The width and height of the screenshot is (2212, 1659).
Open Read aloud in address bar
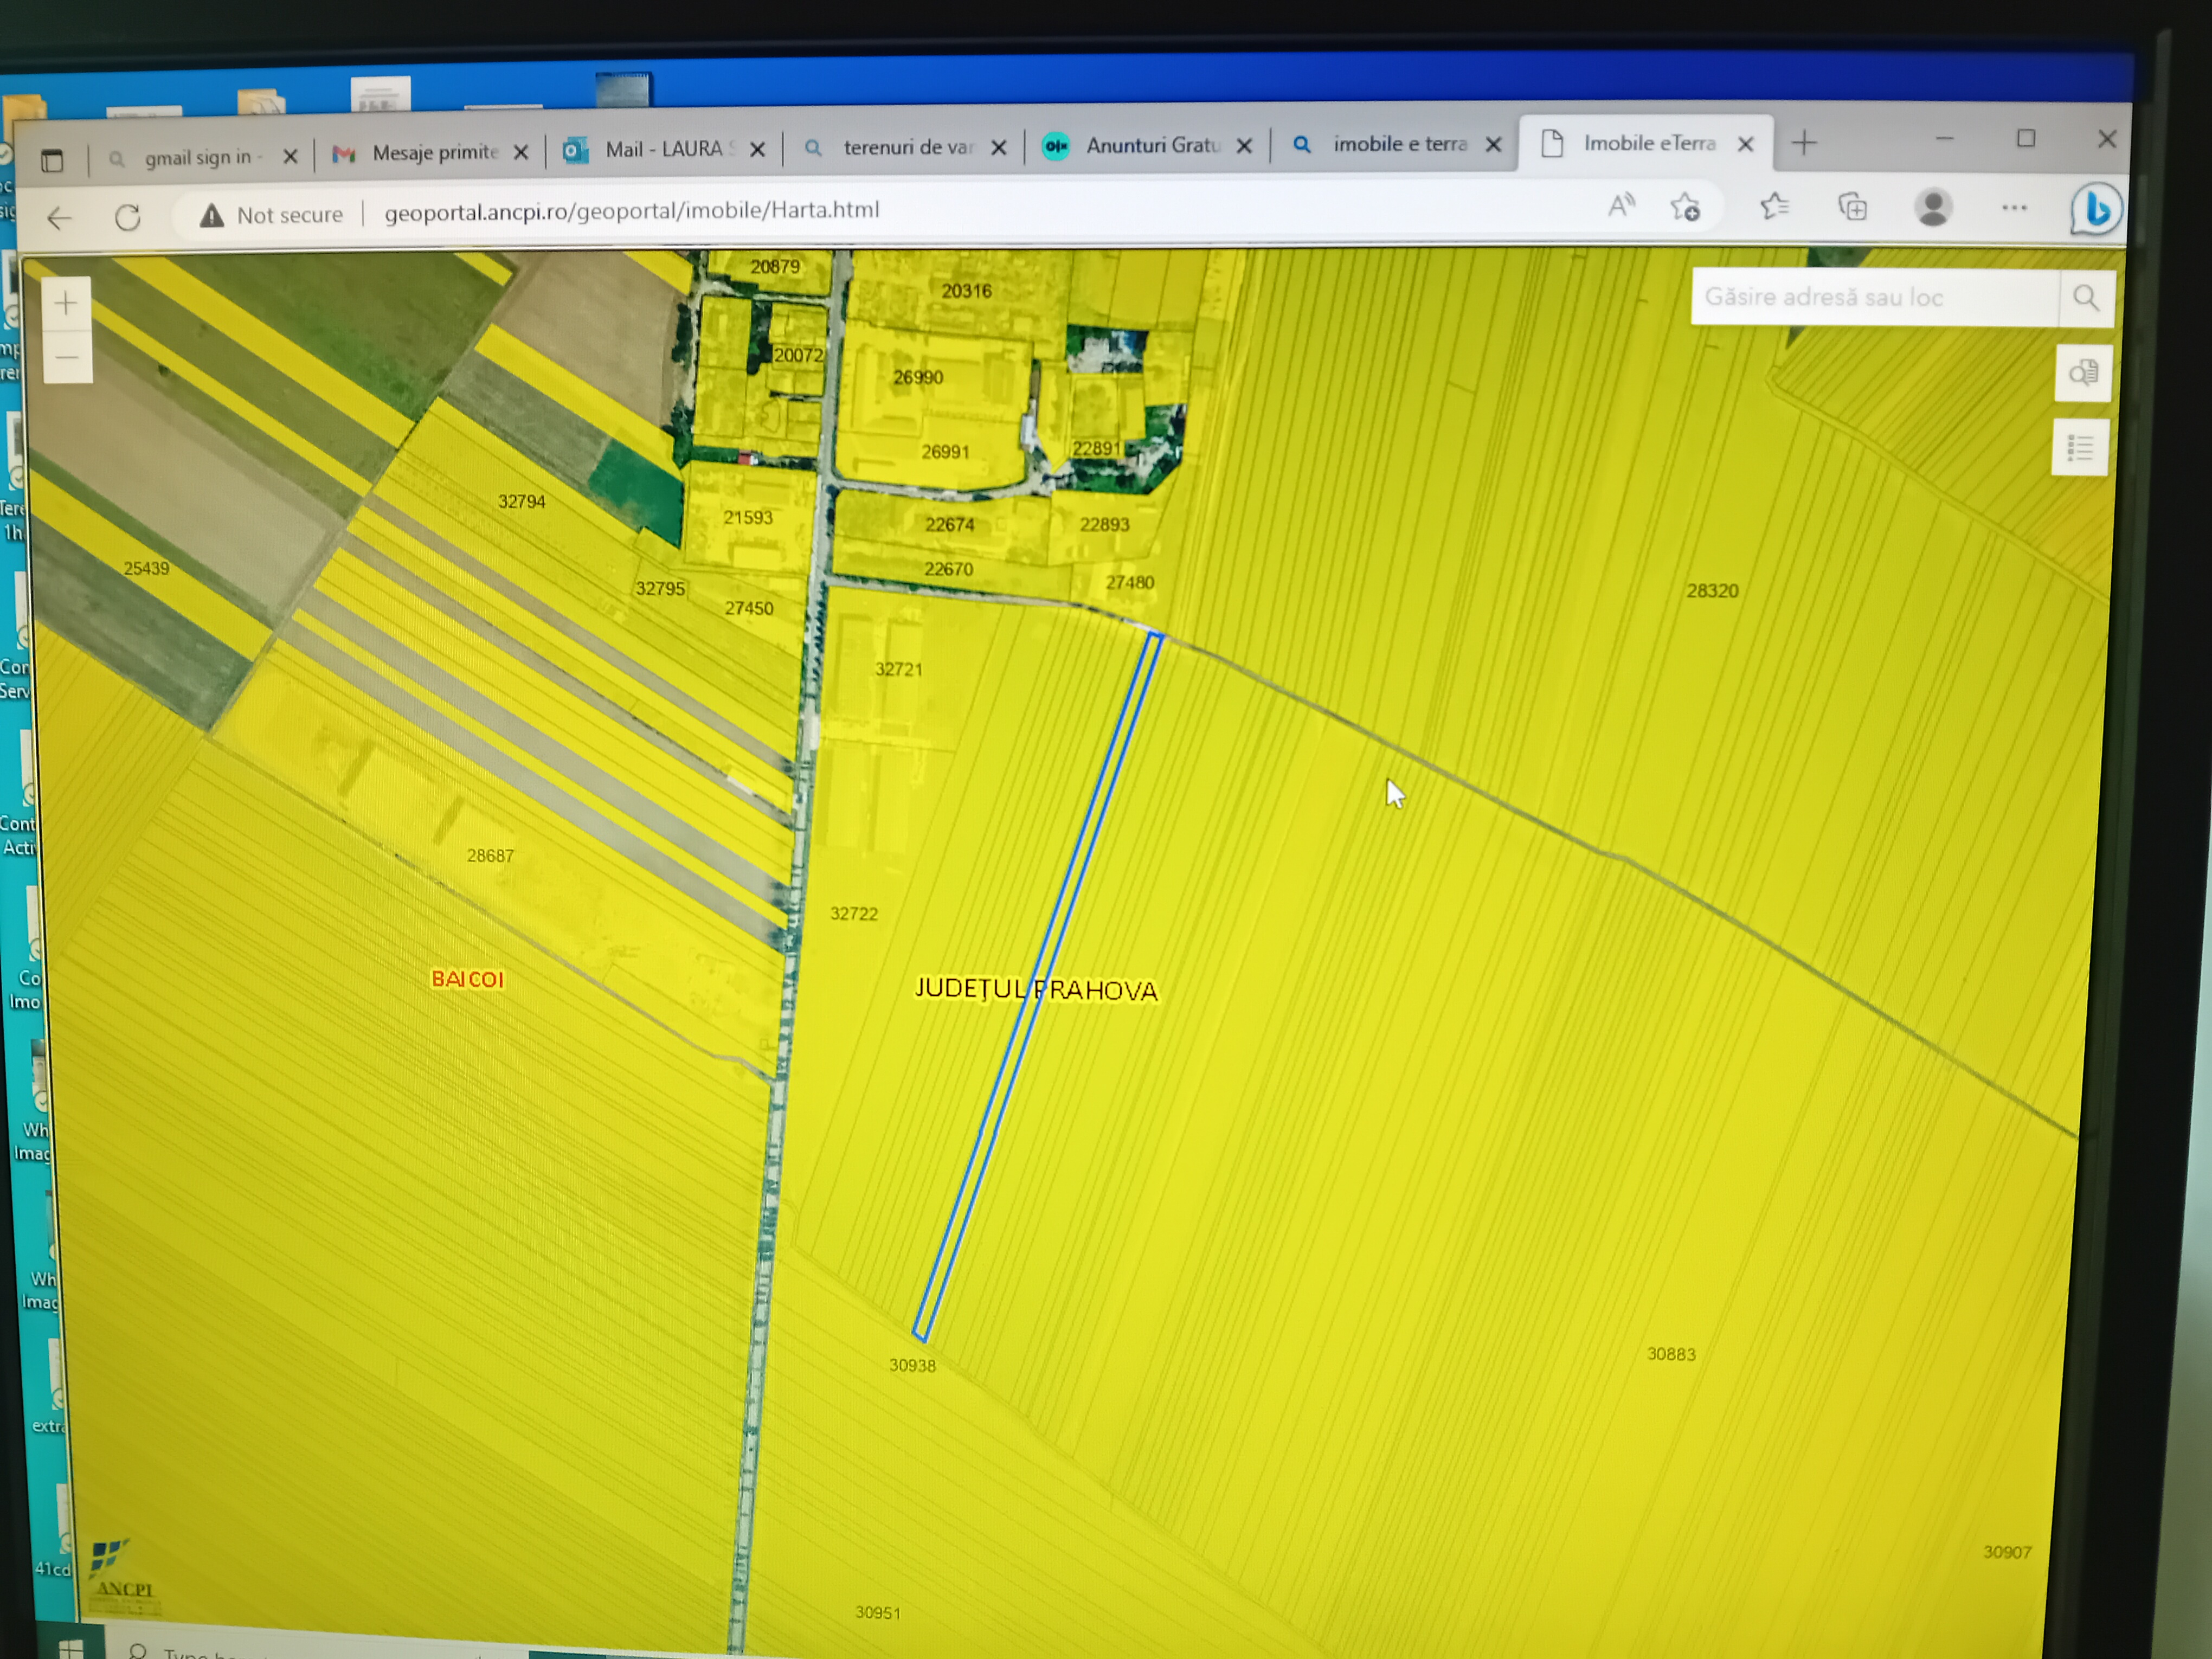pyautogui.click(x=1620, y=207)
